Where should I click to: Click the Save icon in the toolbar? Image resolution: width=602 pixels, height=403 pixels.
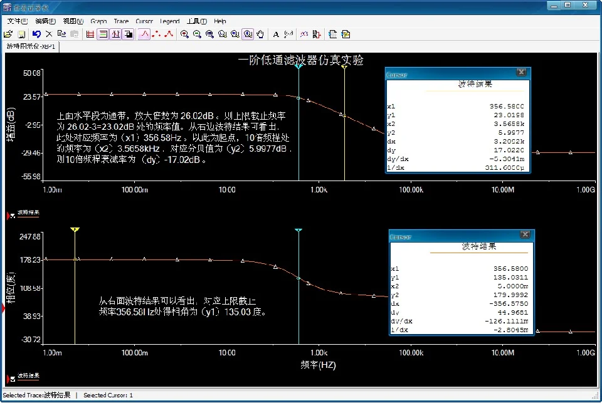point(21,34)
